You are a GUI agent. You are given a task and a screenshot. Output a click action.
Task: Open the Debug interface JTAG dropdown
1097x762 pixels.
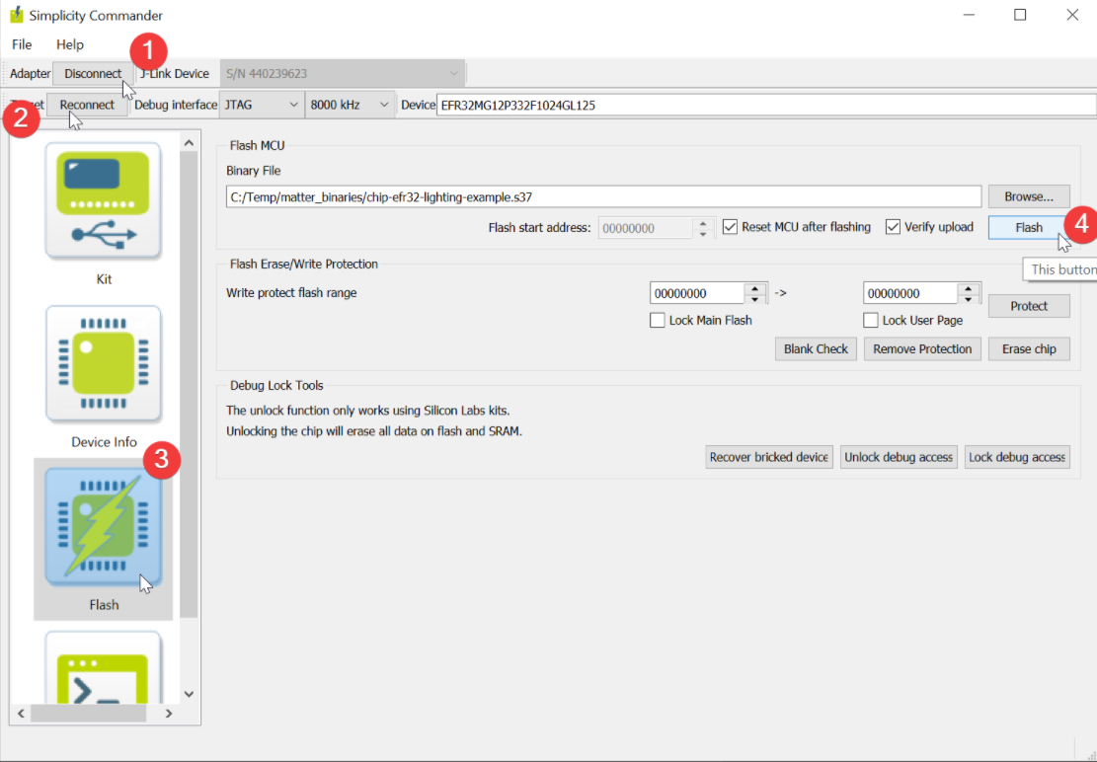pos(262,105)
